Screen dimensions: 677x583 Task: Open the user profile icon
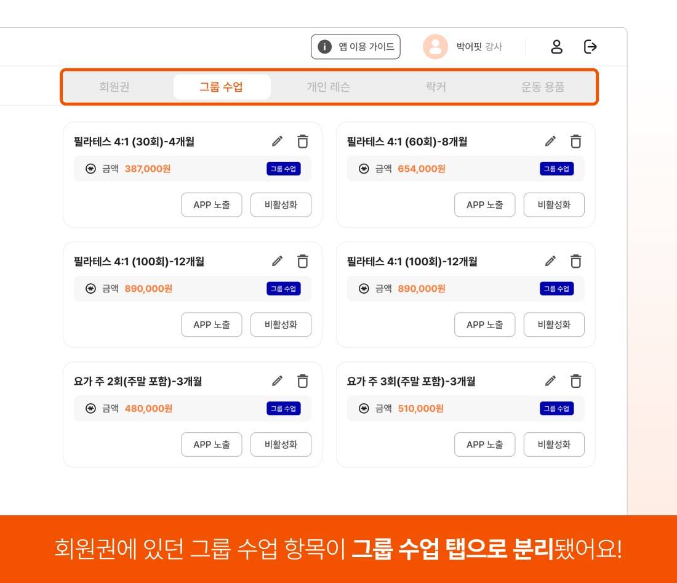click(556, 47)
